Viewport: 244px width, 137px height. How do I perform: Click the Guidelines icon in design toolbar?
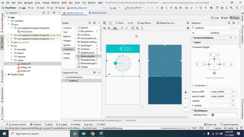[142, 28]
